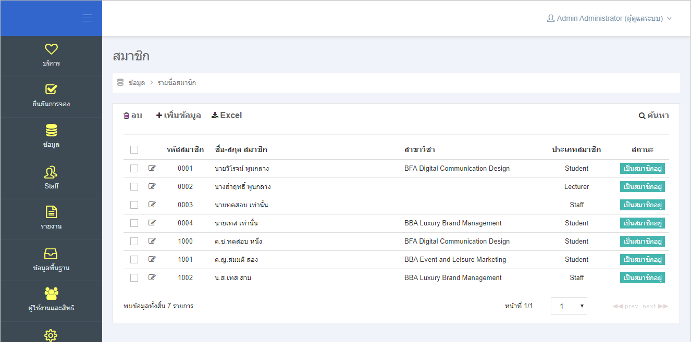Click the สถานะ column header
Screen dimensions: 691x342
point(643,150)
